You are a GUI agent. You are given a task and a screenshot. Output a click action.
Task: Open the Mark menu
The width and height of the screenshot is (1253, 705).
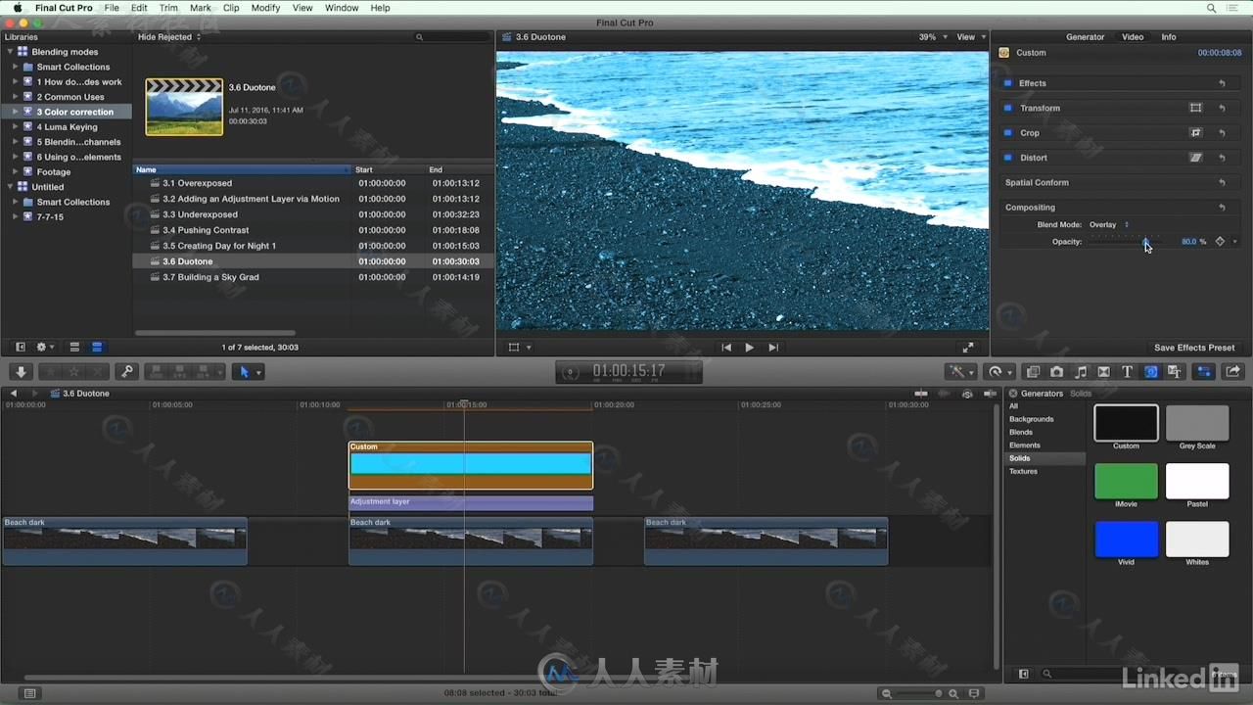tap(201, 8)
